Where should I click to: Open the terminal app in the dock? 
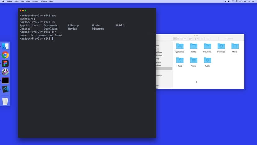5,80
